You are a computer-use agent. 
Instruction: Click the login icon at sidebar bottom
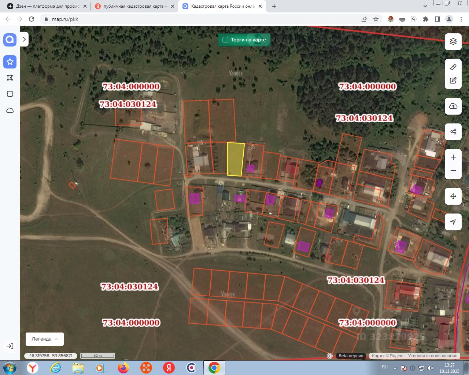(x=10, y=346)
